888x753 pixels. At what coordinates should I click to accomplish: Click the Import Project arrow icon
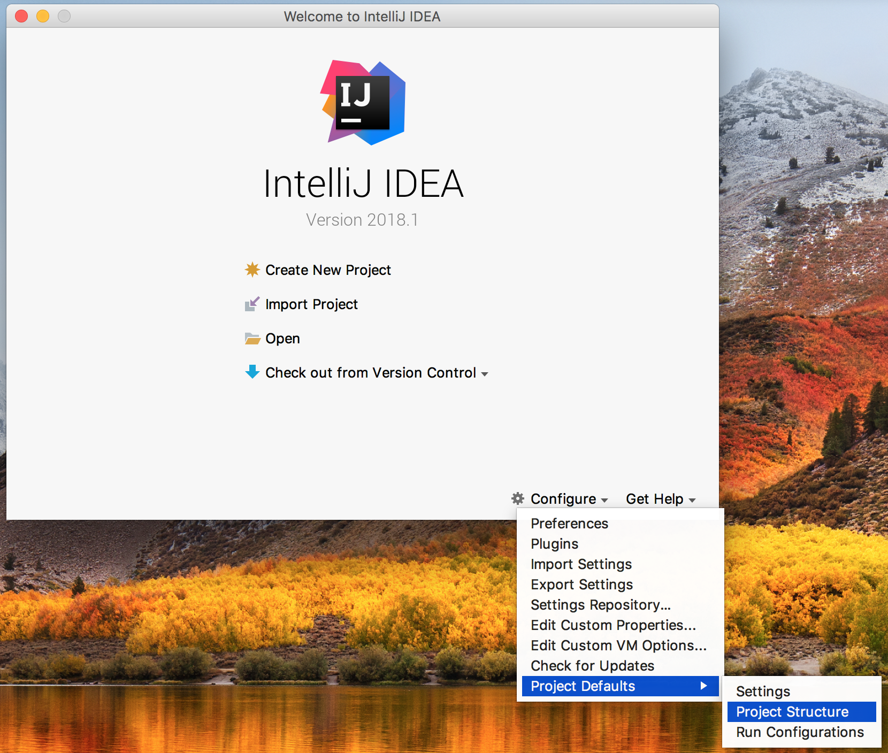coord(252,304)
